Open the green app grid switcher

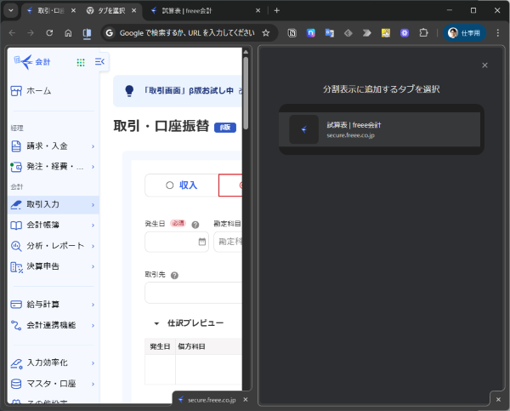[81, 62]
